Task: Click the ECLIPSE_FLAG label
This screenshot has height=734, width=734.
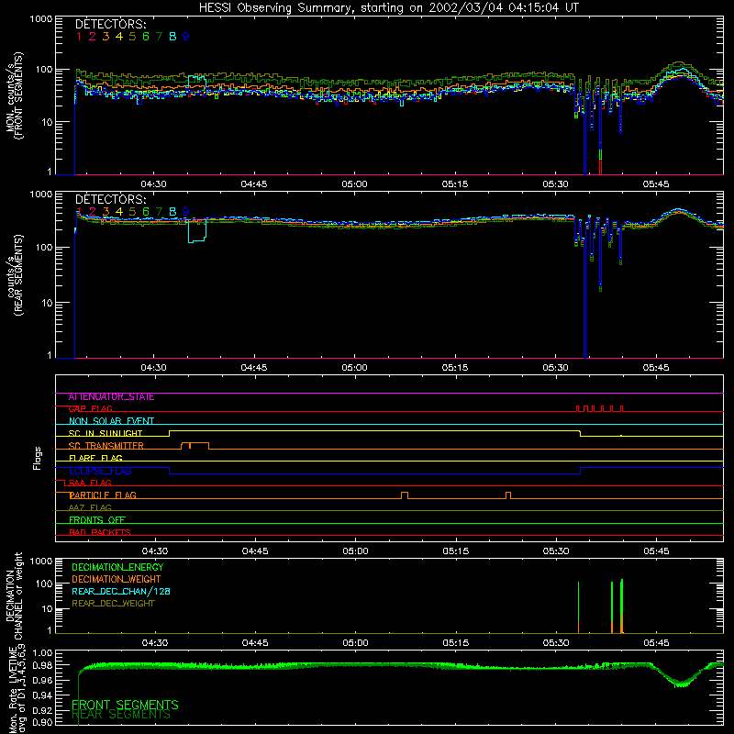Action: [x=100, y=471]
